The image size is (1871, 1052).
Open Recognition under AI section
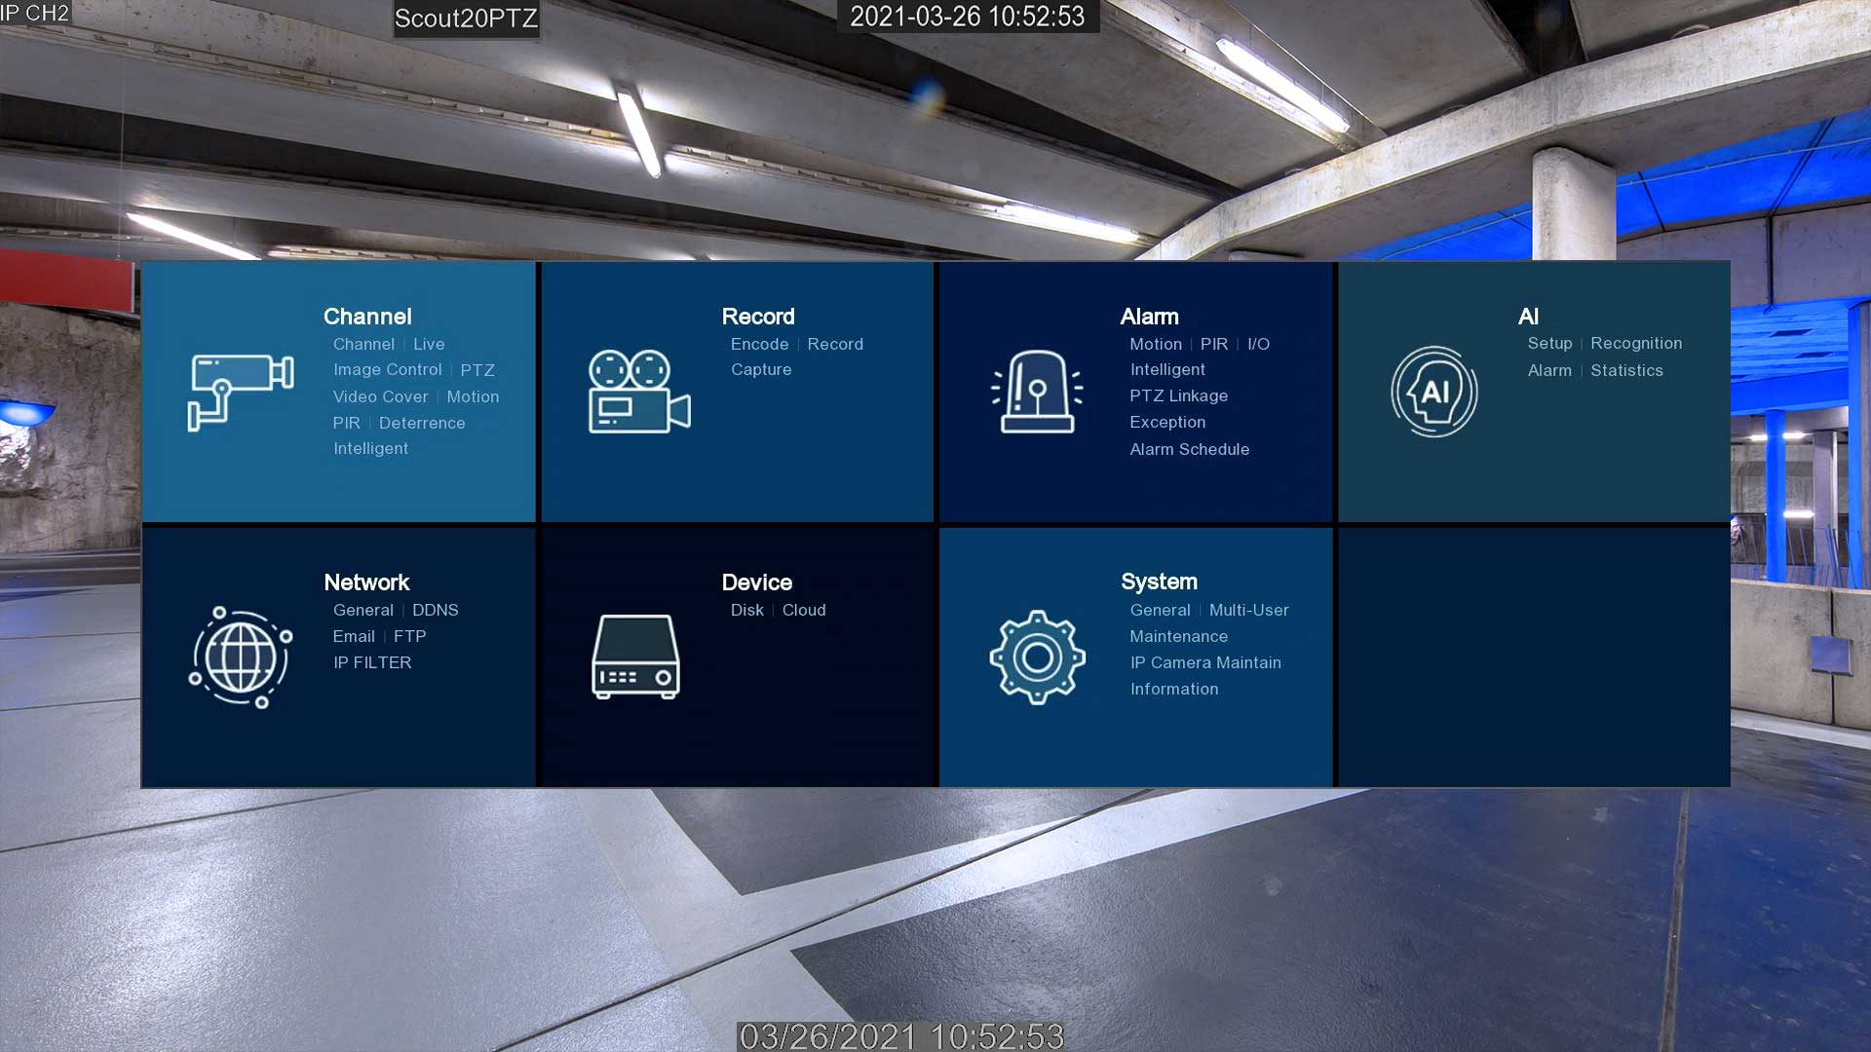click(x=1636, y=344)
